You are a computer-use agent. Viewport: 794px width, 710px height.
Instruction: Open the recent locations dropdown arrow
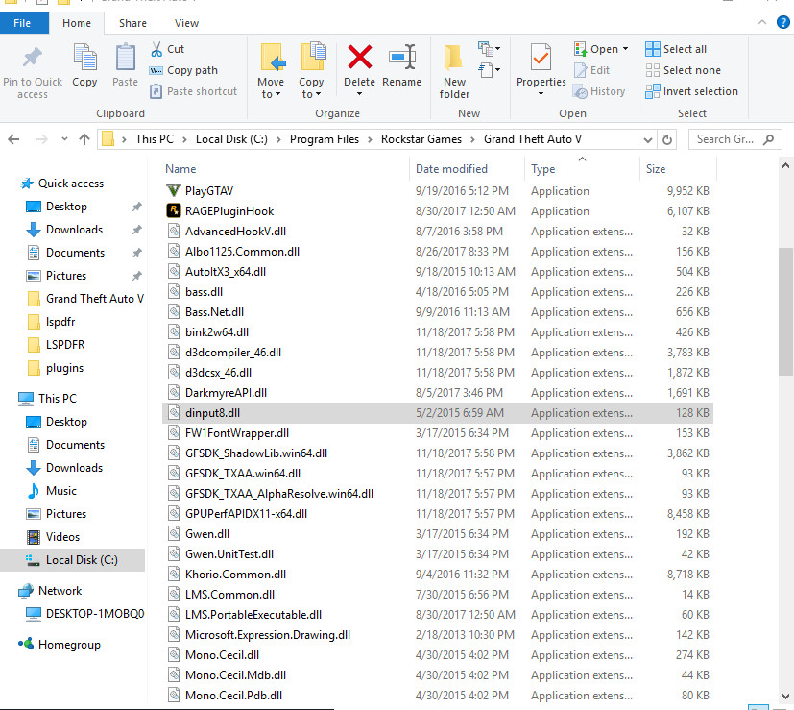click(x=63, y=139)
